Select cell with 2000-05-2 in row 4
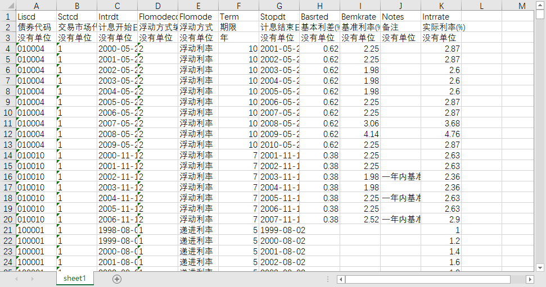 (118, 49)
